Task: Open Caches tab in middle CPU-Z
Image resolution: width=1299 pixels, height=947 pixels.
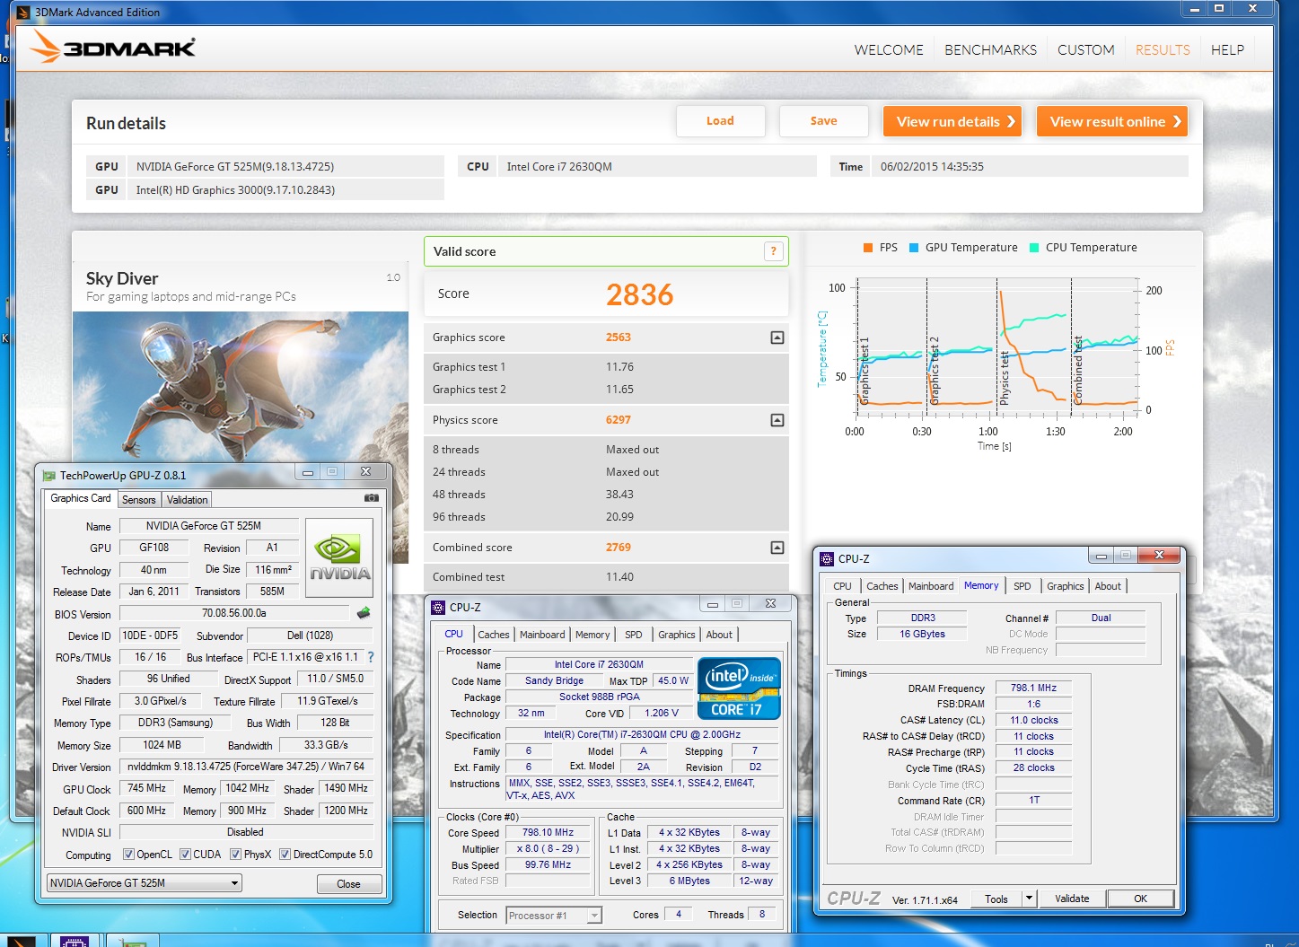Action: [493, 635]
